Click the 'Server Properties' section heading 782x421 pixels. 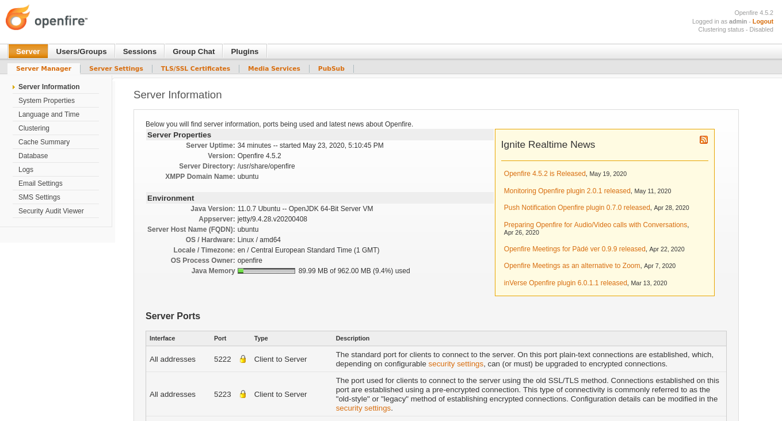[179, 135]
